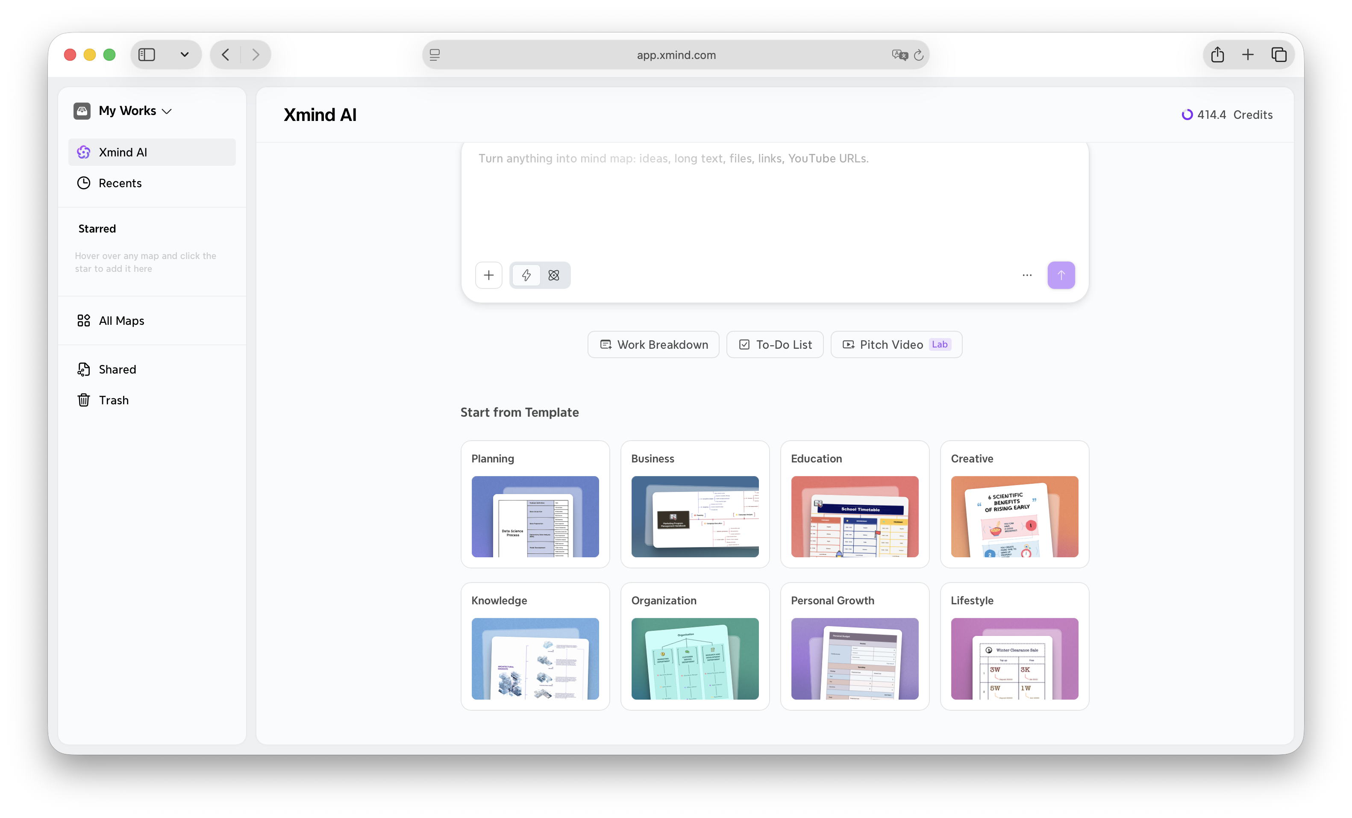Open All Maps section
The image size is (1352, 818).
[x=152, y=321]
